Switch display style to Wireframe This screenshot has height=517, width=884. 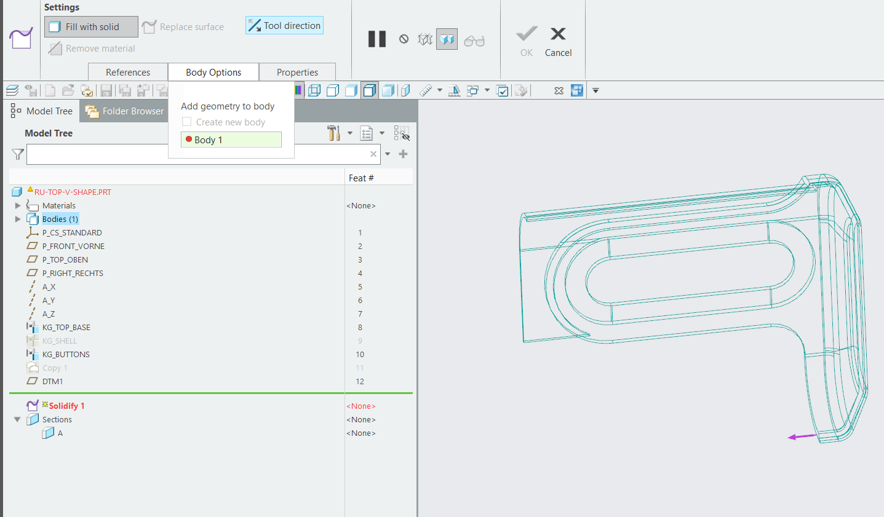pos(314,90)
